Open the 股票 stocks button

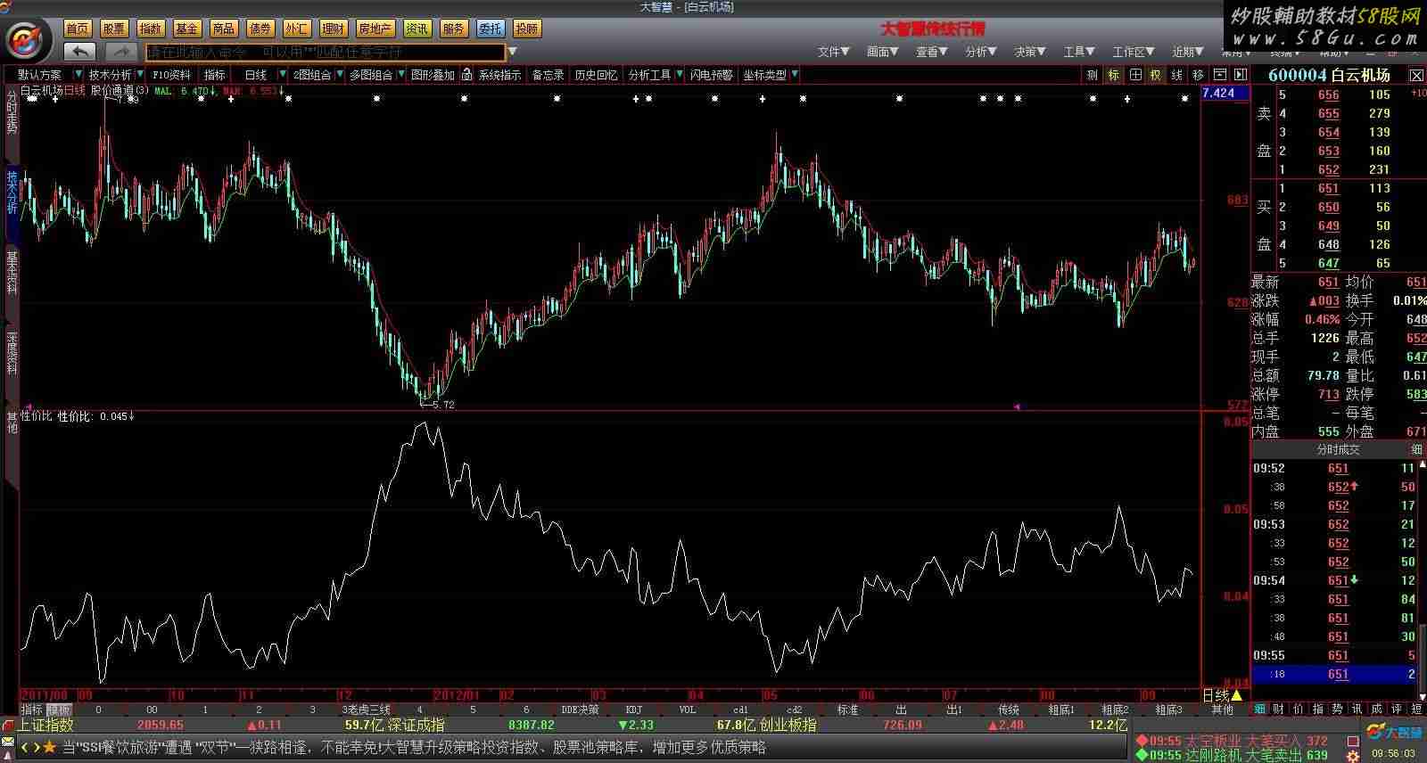click(114, 29)
